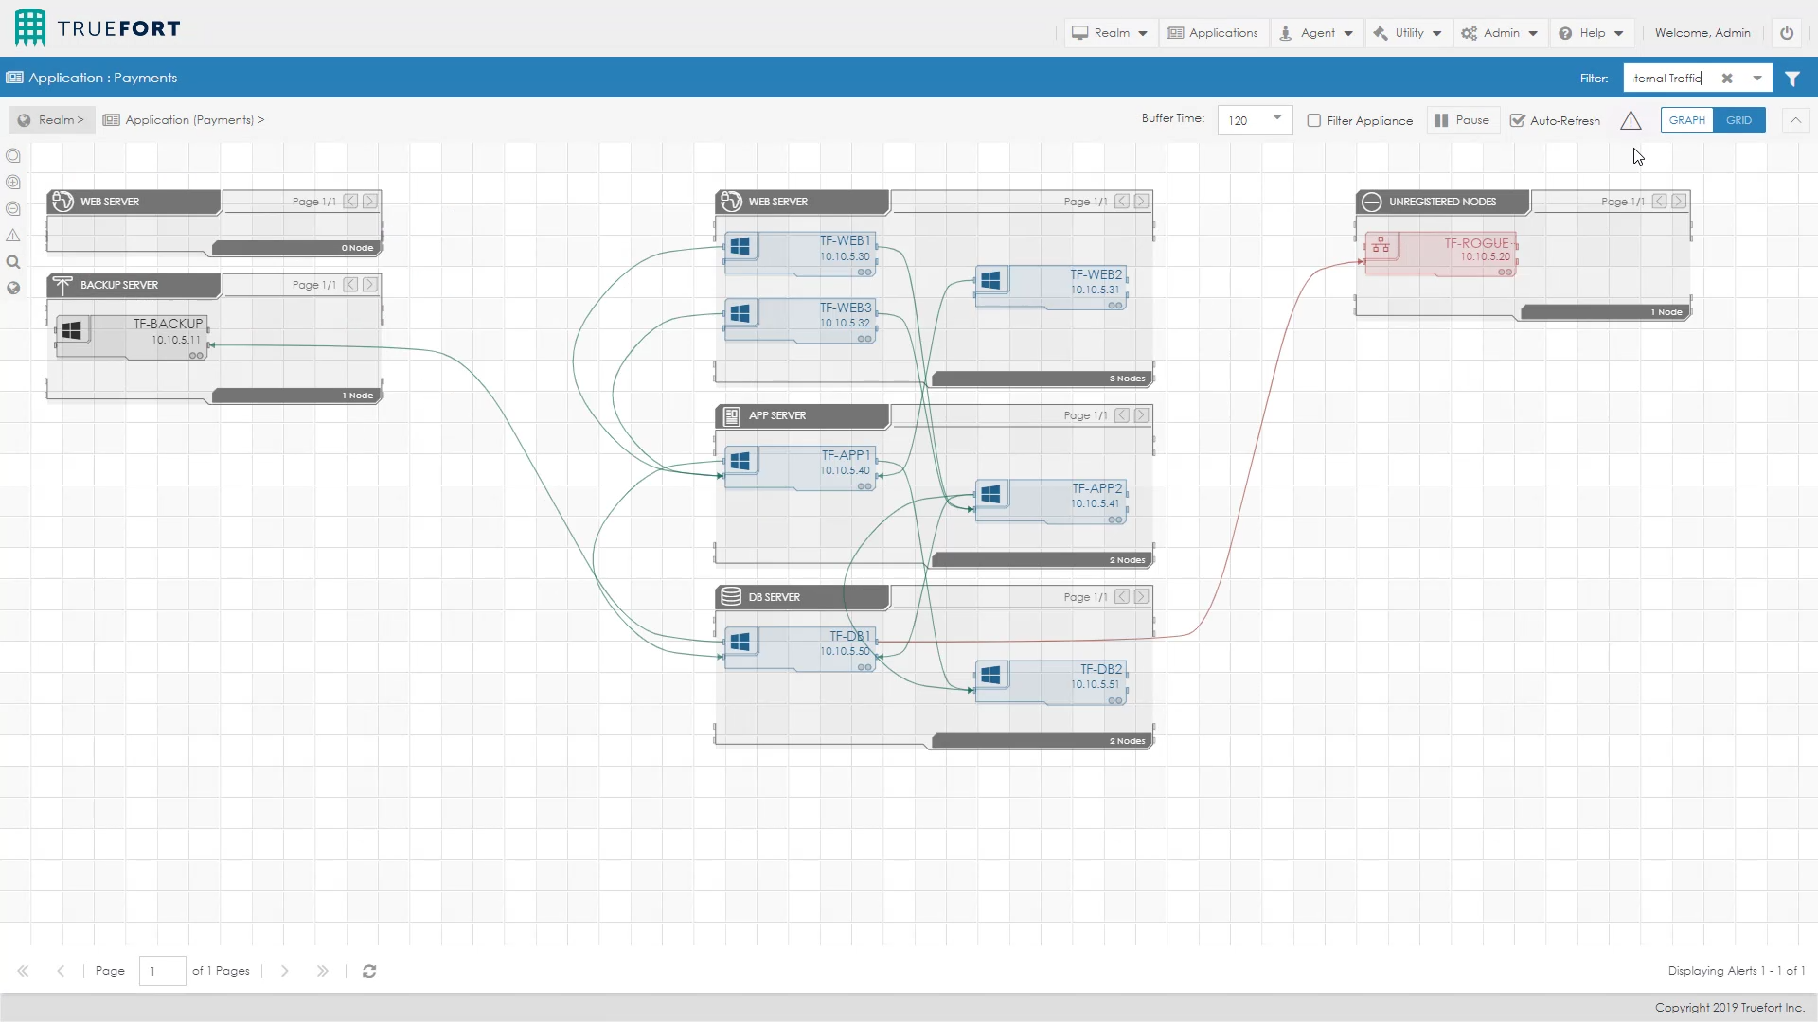
Task: Click 'Displaying Alerts 1 - 1 of 1' text
Action: coord(1737,971)
